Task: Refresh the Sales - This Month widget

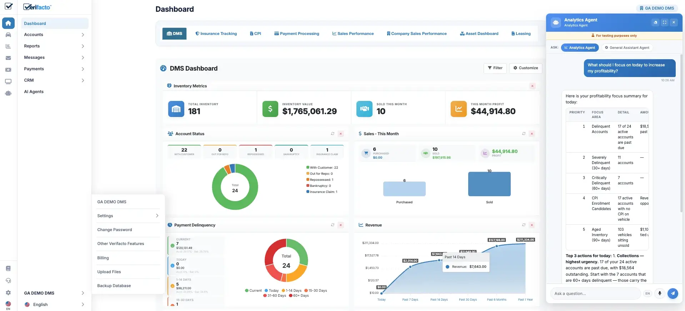Action: (x=524, y=134)
